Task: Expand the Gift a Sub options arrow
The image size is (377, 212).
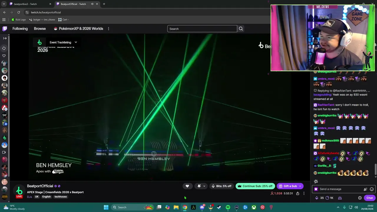Action: click(300, 186)
